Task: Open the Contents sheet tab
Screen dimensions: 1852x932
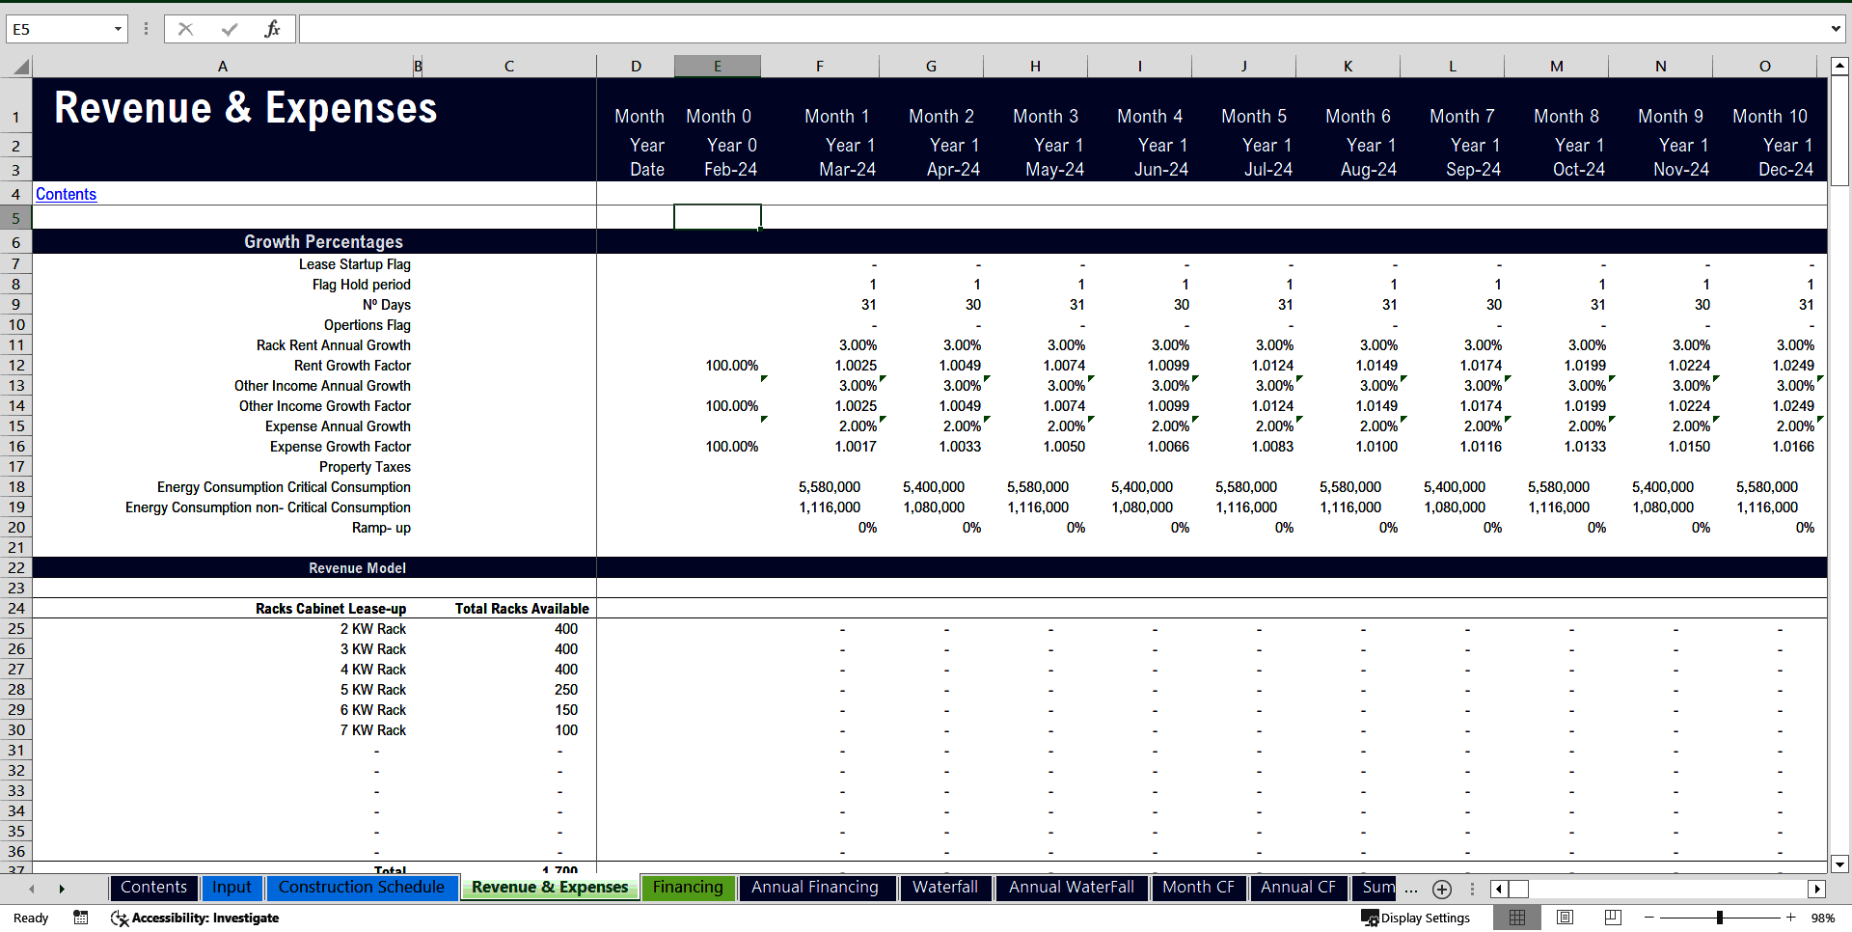Action: tap(154, 888)
